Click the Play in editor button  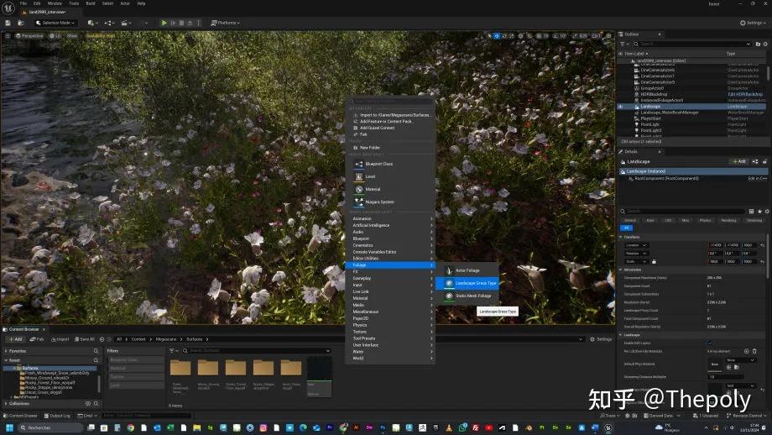(164, 23)
